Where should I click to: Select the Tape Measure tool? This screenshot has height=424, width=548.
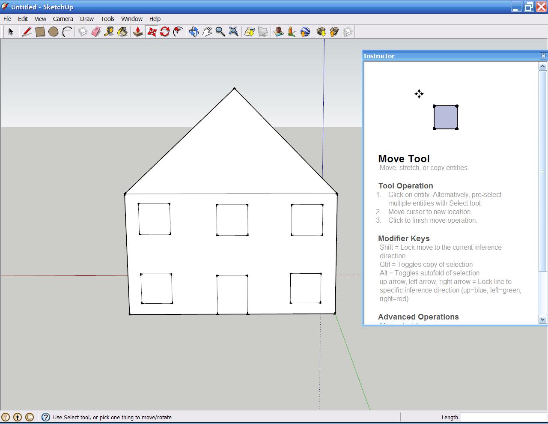(109, 31)
